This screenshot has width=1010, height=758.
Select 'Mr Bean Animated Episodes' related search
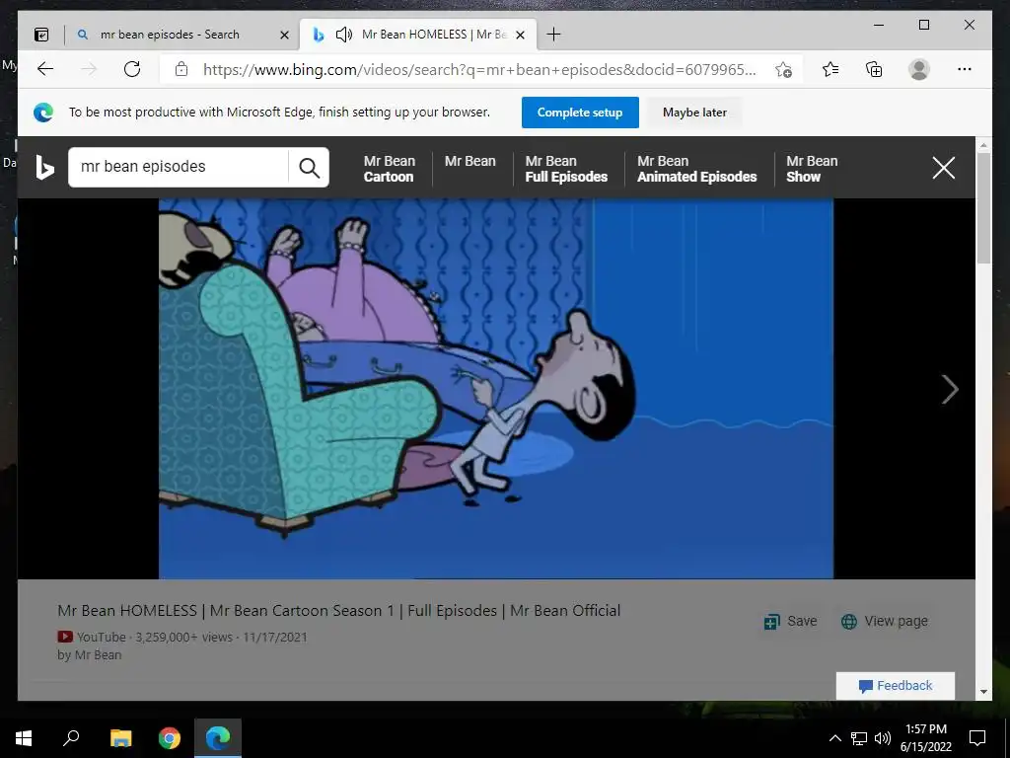(x=697, y=169)
